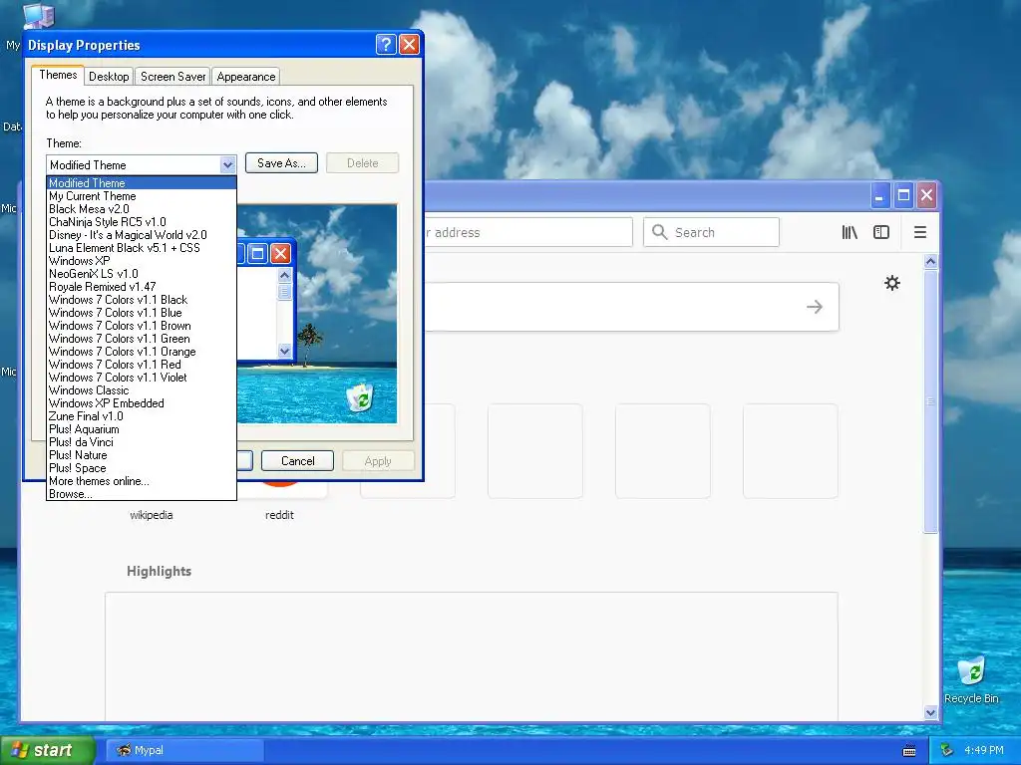The width and height of the screenshot is (1021, 765).
Task: Click the browser vertical scrollbar thumb
Action: (930, 401)
